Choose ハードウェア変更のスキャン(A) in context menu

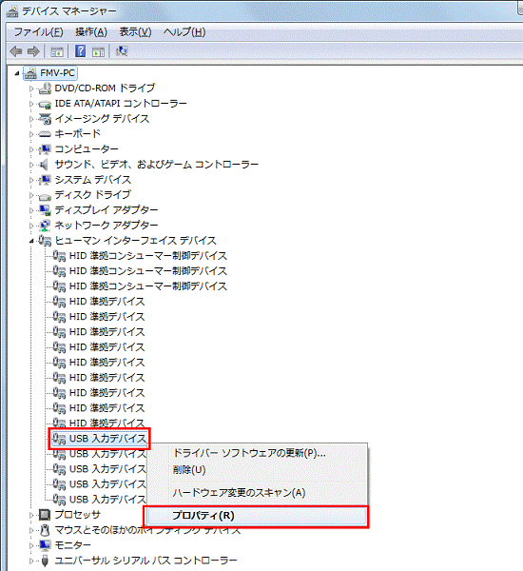(x=257, y=493)
